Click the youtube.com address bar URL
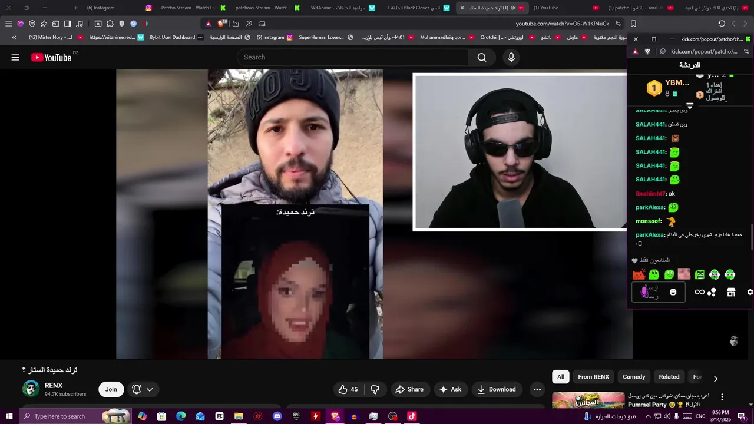The image size is (754, 424). pyautogui.click(x=562, y=24)
